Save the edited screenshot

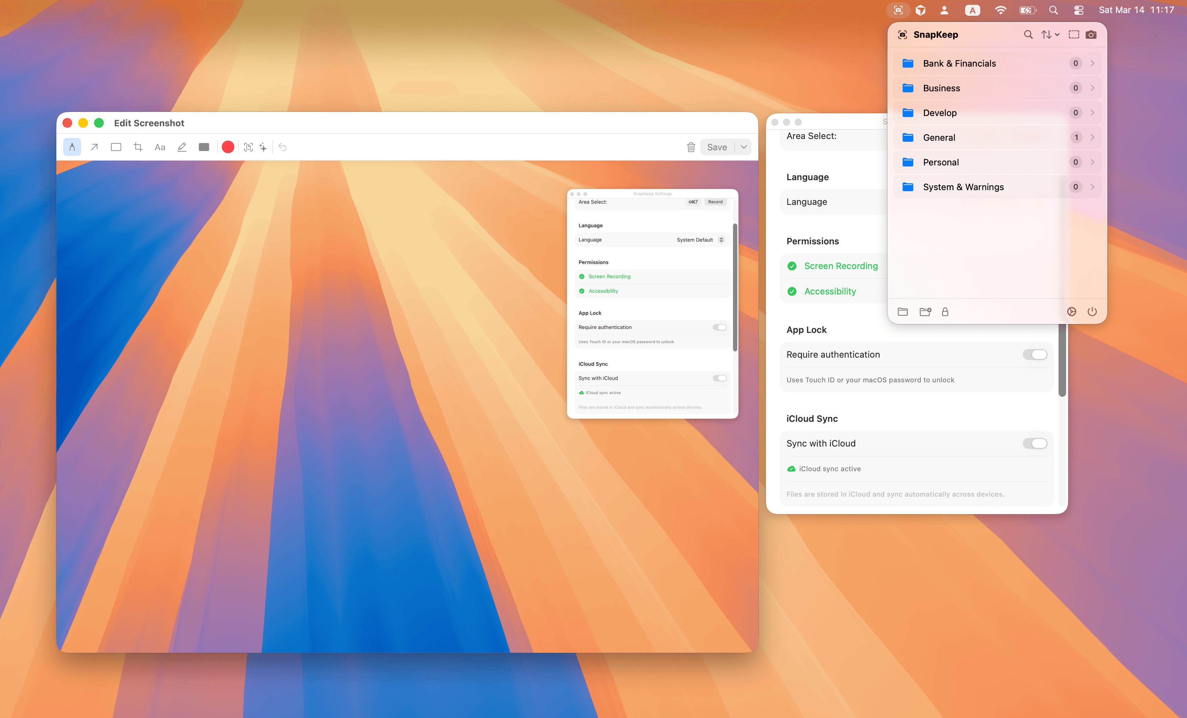(x=717, y=147)
